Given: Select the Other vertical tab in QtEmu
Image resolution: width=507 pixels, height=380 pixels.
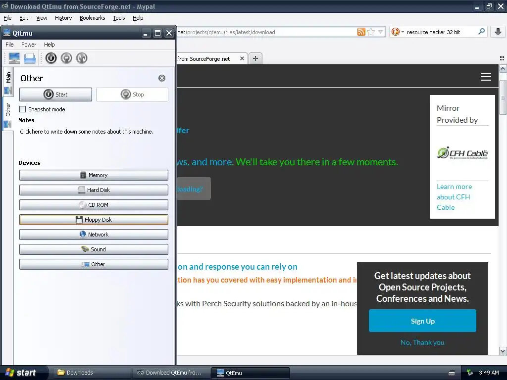Looking at the screenshot, I should (x=8, y=115).
